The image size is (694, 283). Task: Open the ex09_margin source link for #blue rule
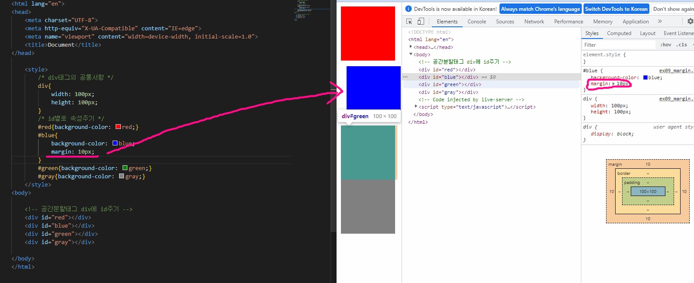[x=676, y=71]
